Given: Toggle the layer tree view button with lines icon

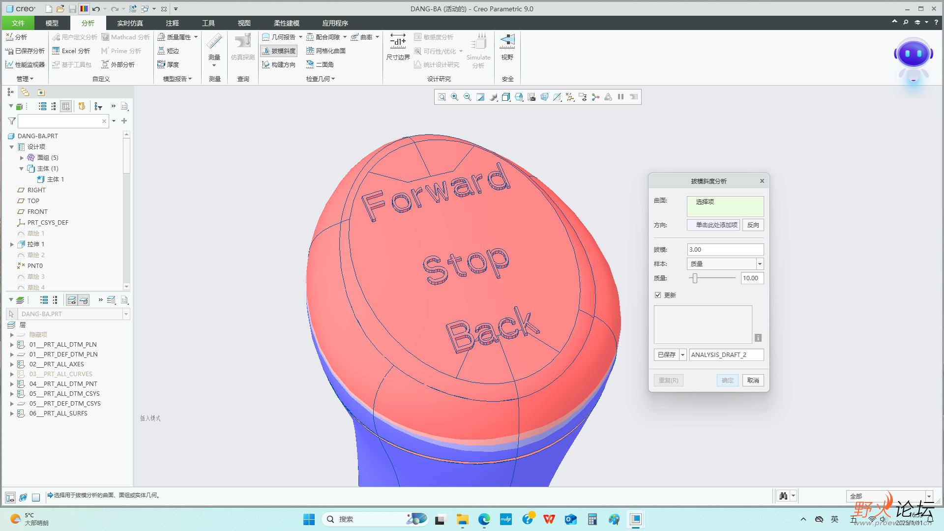Looking at the screenshot, I should coord(71,300).
